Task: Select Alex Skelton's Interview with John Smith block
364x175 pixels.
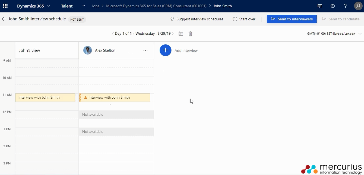Action: coord(115,98)
